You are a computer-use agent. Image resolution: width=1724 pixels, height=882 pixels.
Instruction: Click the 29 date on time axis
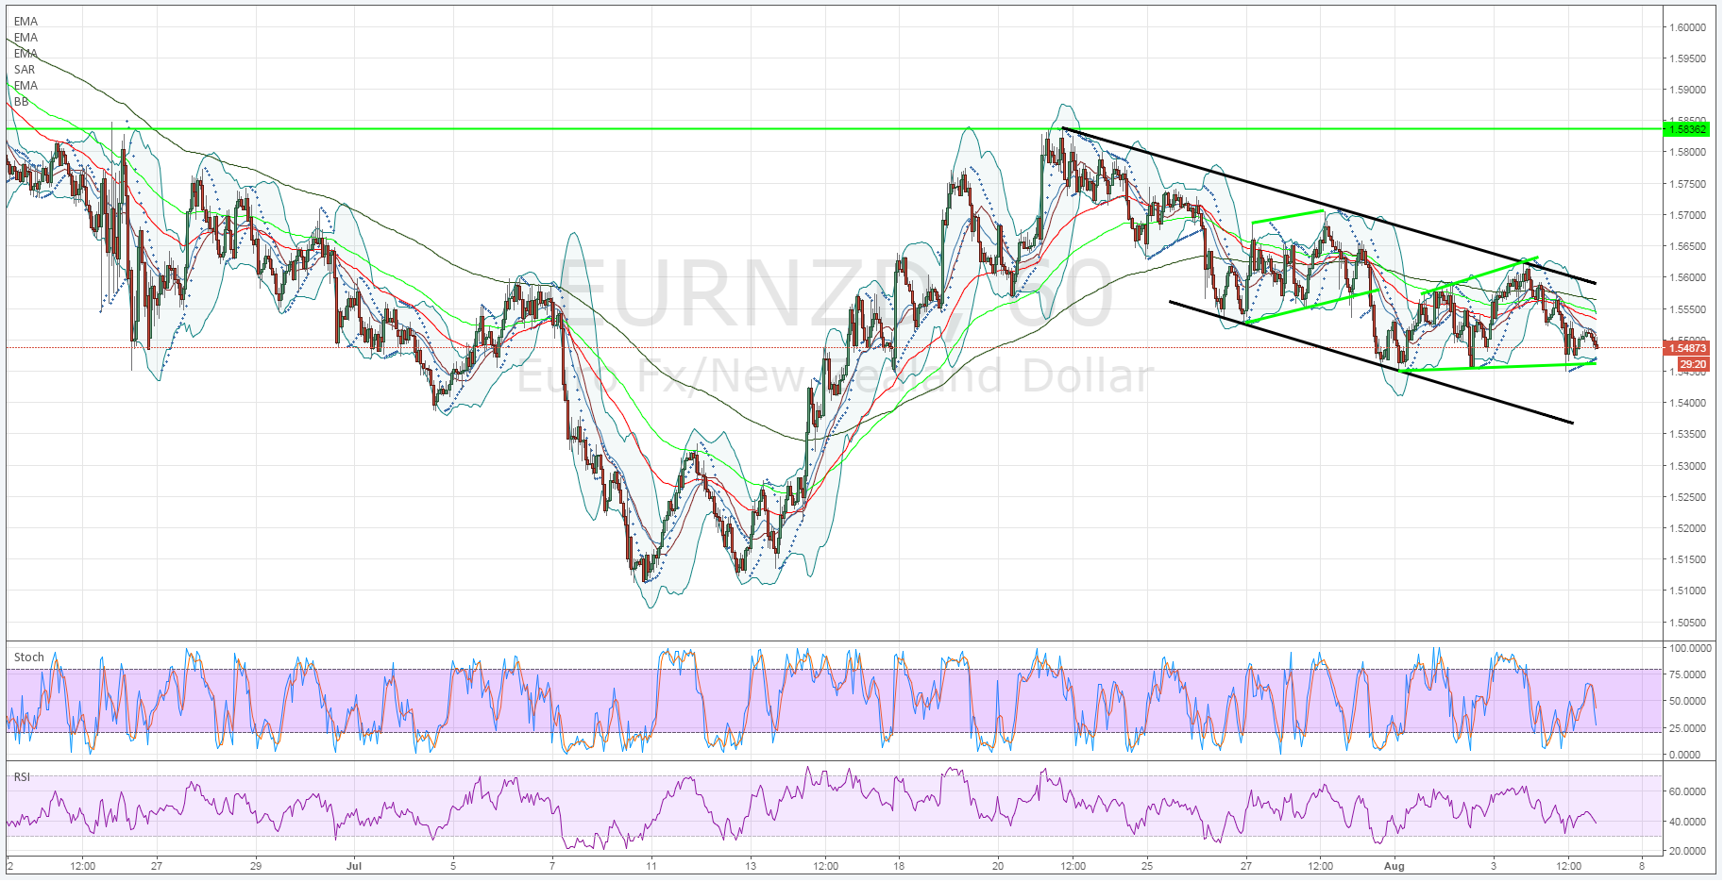[x=256, y=865]
